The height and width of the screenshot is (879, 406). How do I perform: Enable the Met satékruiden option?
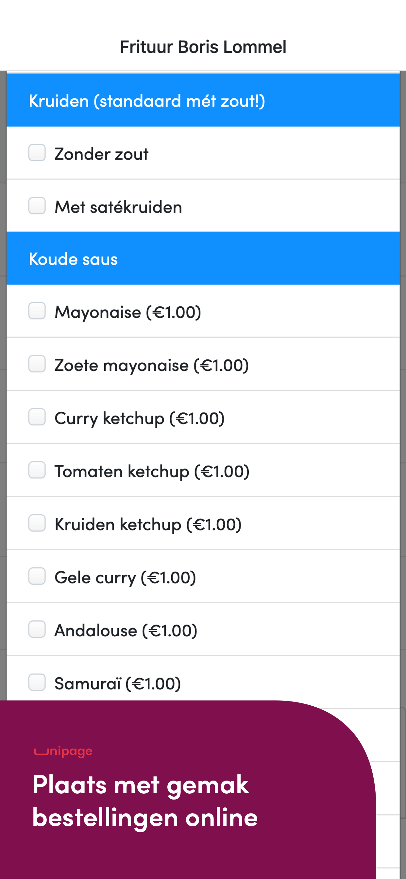(37, 206)
